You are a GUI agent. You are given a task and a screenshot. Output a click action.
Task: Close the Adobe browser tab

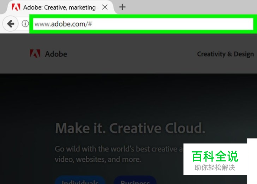coord(105,7)
